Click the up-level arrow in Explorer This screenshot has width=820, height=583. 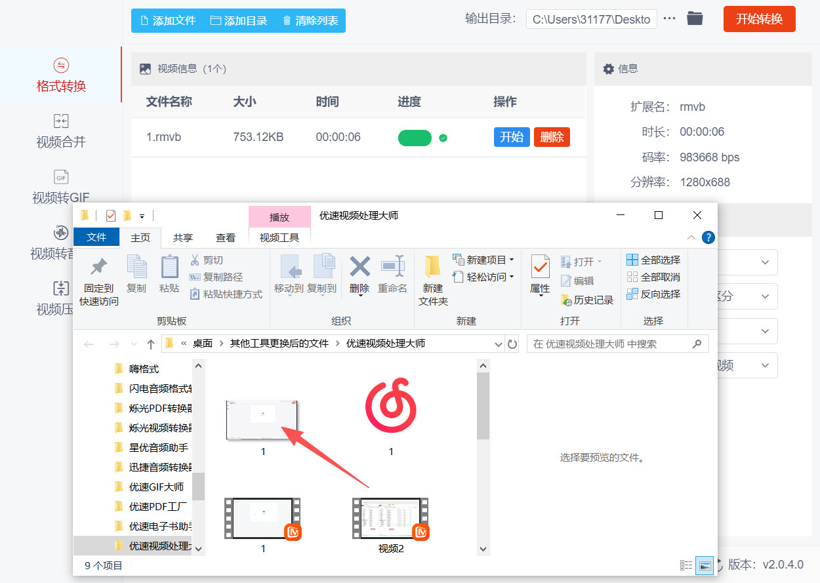click(151, 344)
